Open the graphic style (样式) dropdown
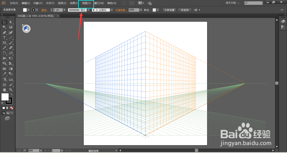This screenshot has width=287, height=153. click(158, 10)
